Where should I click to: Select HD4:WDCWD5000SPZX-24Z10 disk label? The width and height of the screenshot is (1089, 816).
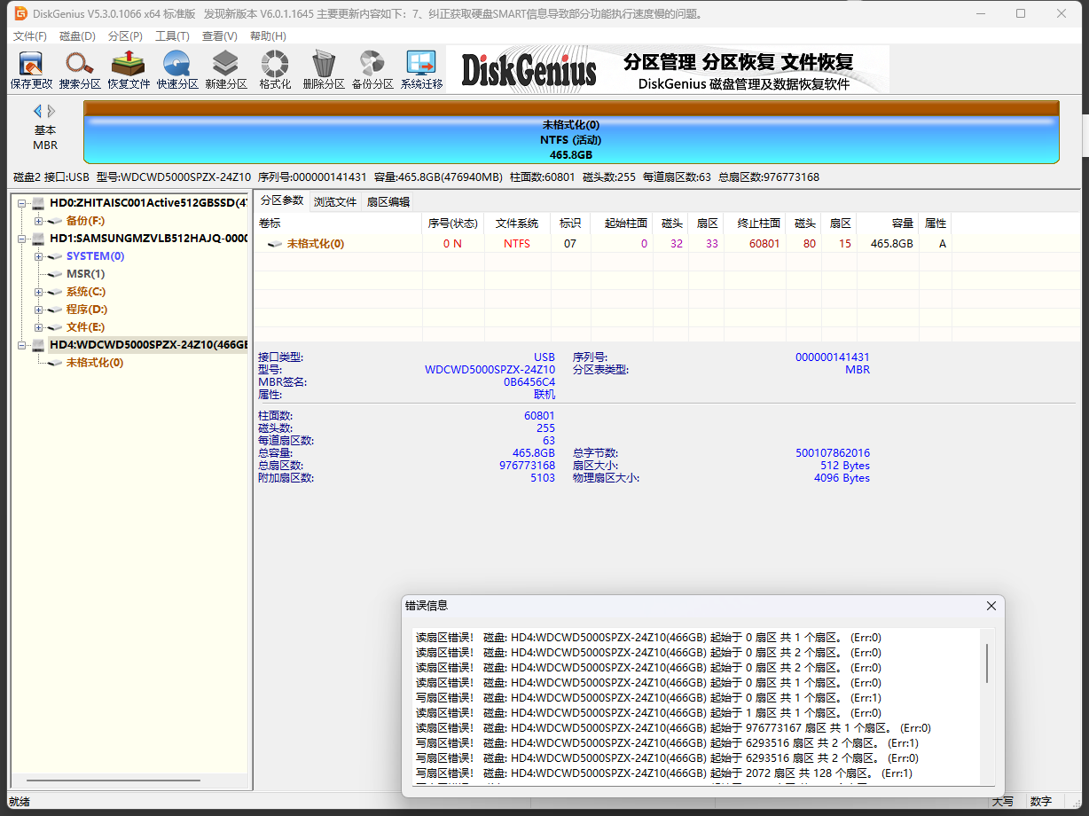[148, 344]
